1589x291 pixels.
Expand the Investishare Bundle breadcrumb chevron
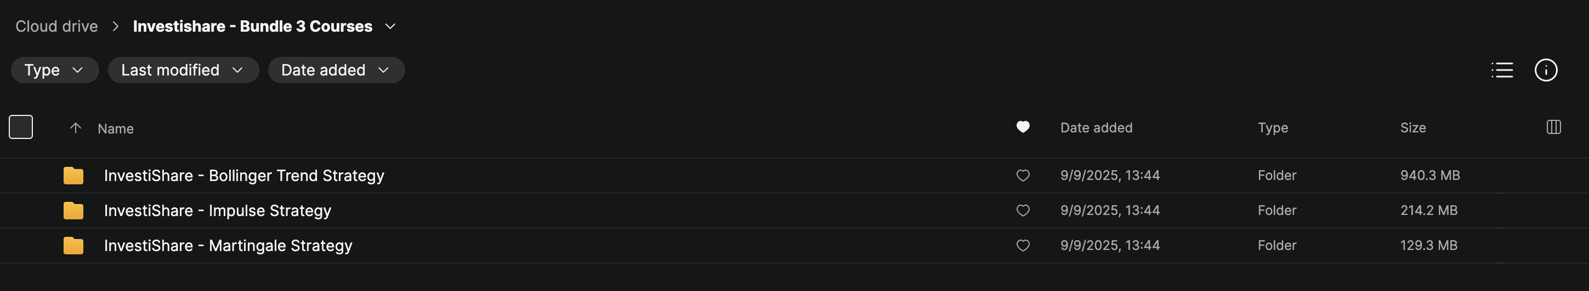[x=390, y=26]
